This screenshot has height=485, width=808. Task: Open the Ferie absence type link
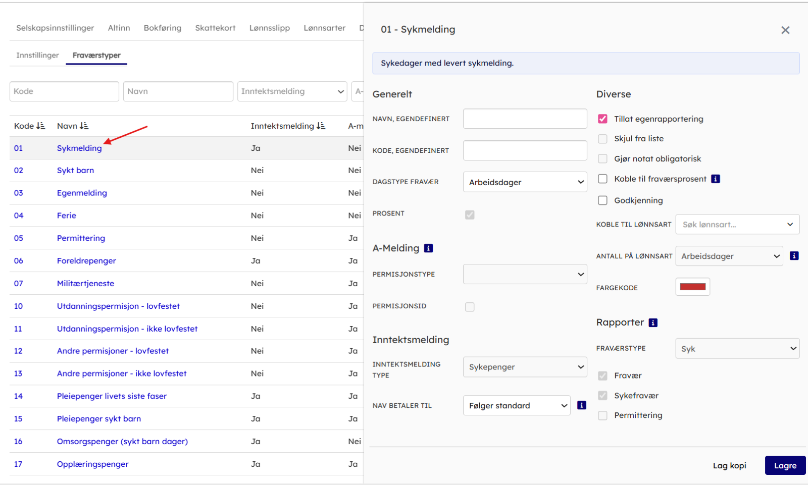pos(66,215)
